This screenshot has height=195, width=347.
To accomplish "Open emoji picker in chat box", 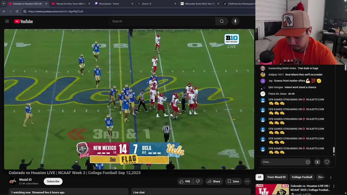I will pyautogui.click(x=308, y=162).
